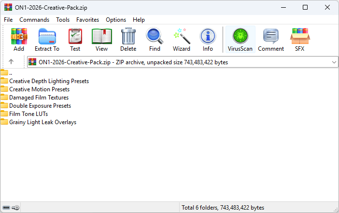The image size is (339, 213).
Task: Go up one level with arrow
Action: pyautogui.click(x=11, y=62)
